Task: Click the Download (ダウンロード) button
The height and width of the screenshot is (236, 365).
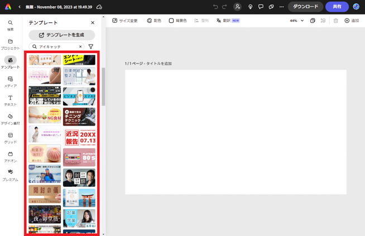Action: [305, 7]
